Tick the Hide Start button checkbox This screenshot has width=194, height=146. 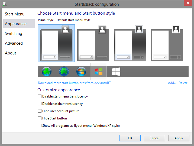click(x=40, y=118)
